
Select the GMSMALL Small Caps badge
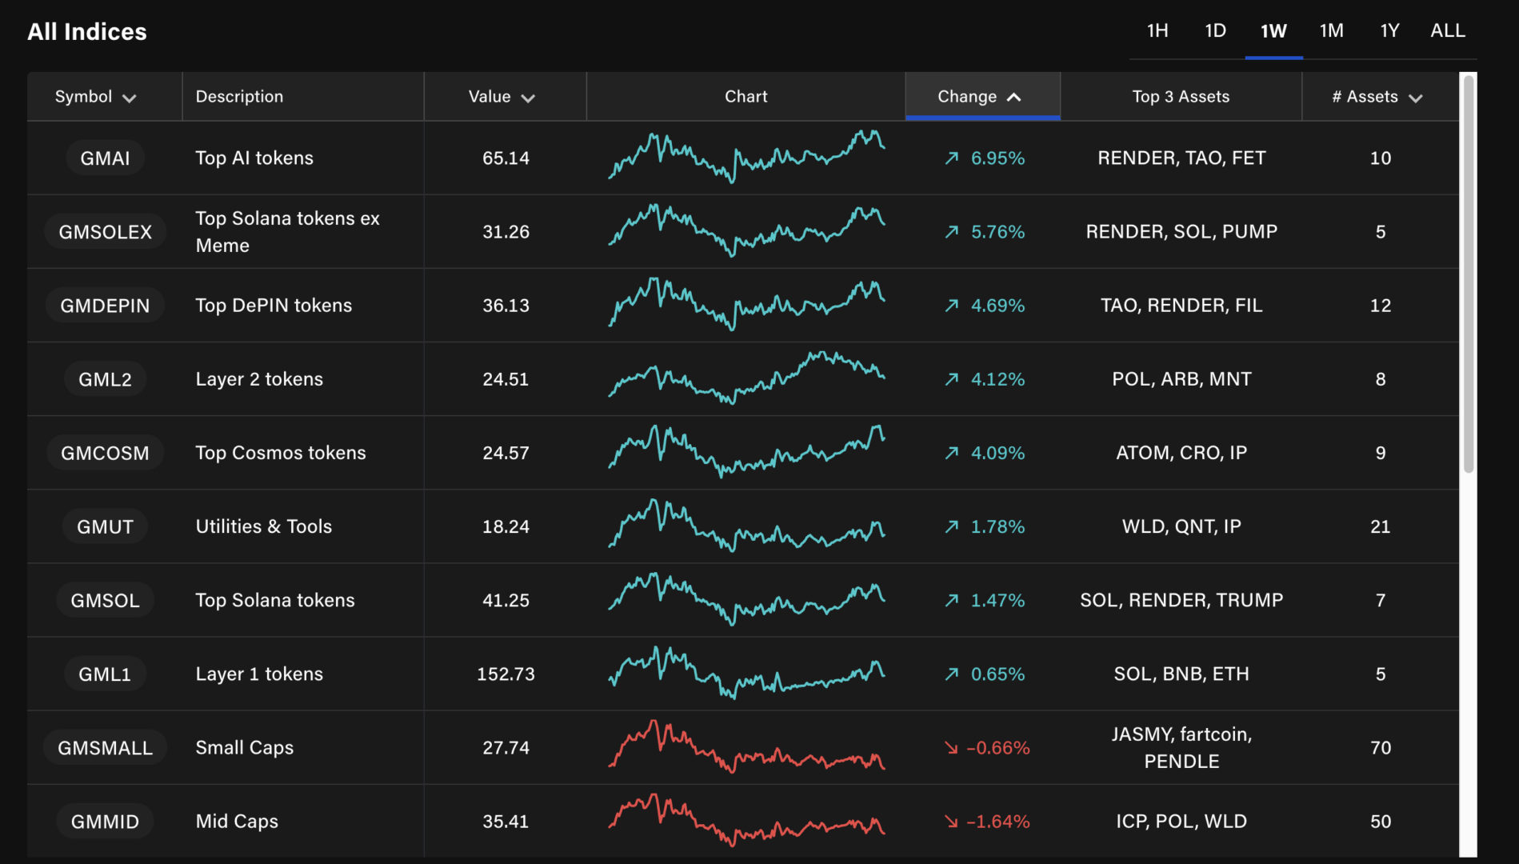(104, 747)
